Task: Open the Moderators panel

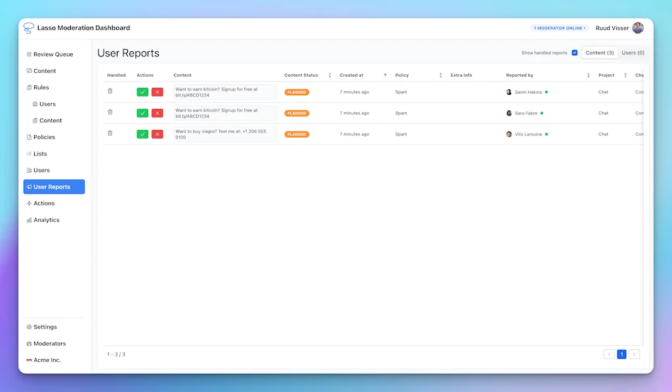Action: point(49,343)
